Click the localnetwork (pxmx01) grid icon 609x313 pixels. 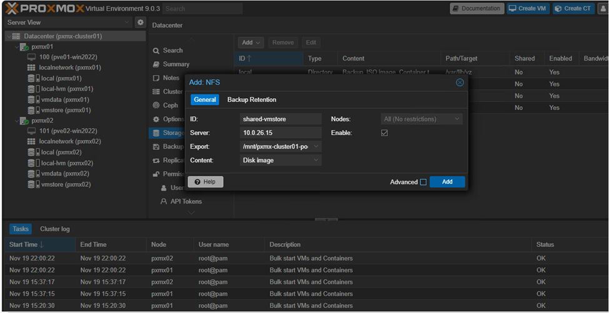[32, 68]
